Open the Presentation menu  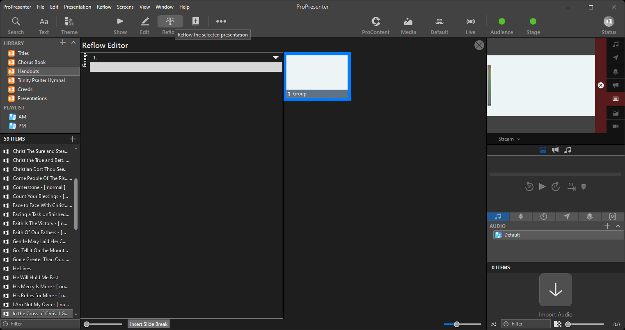78,7
